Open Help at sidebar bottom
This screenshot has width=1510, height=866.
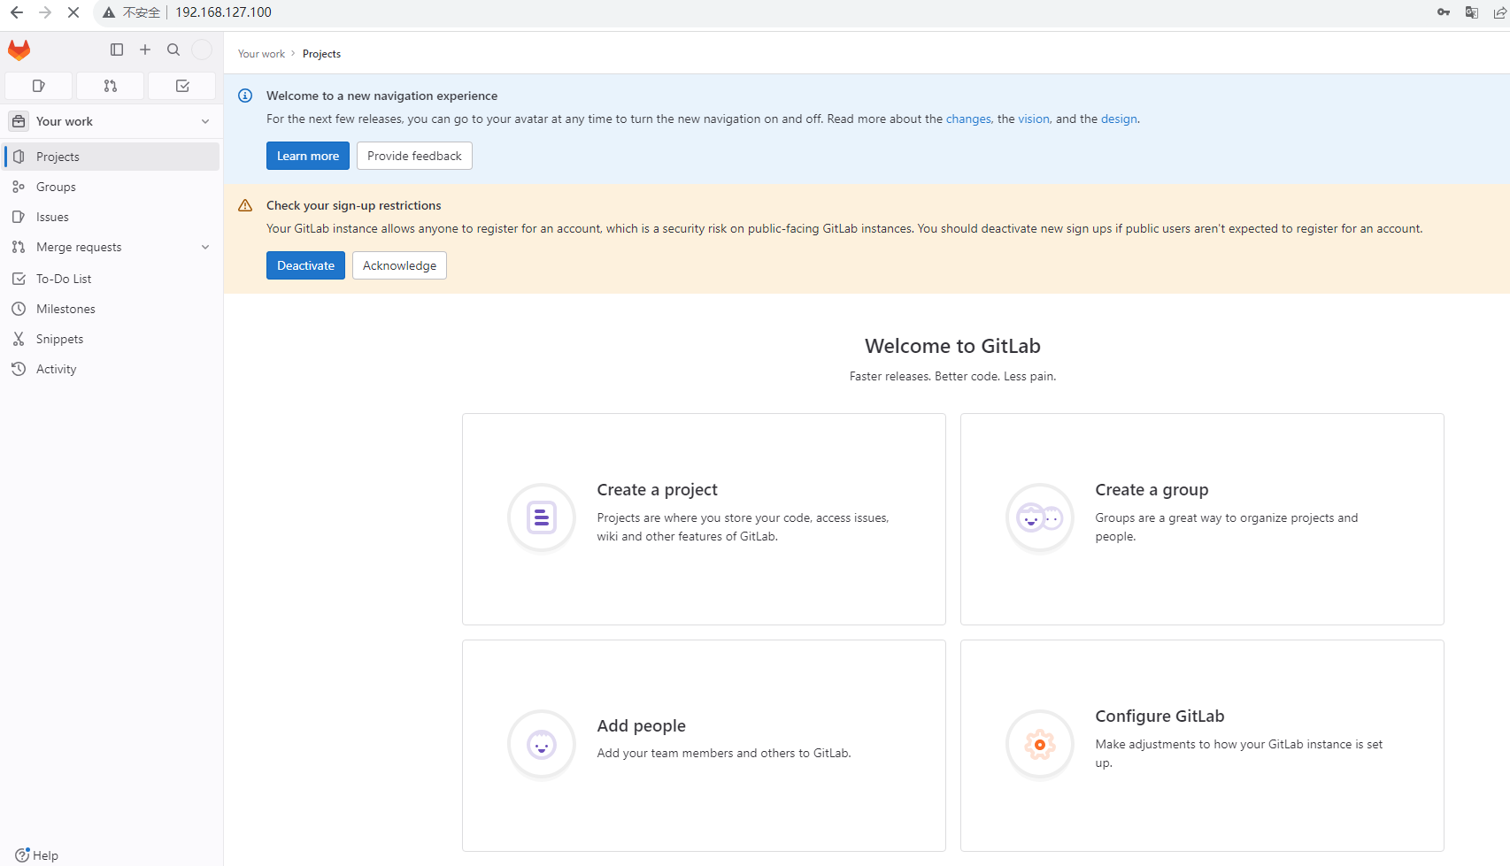37,855
